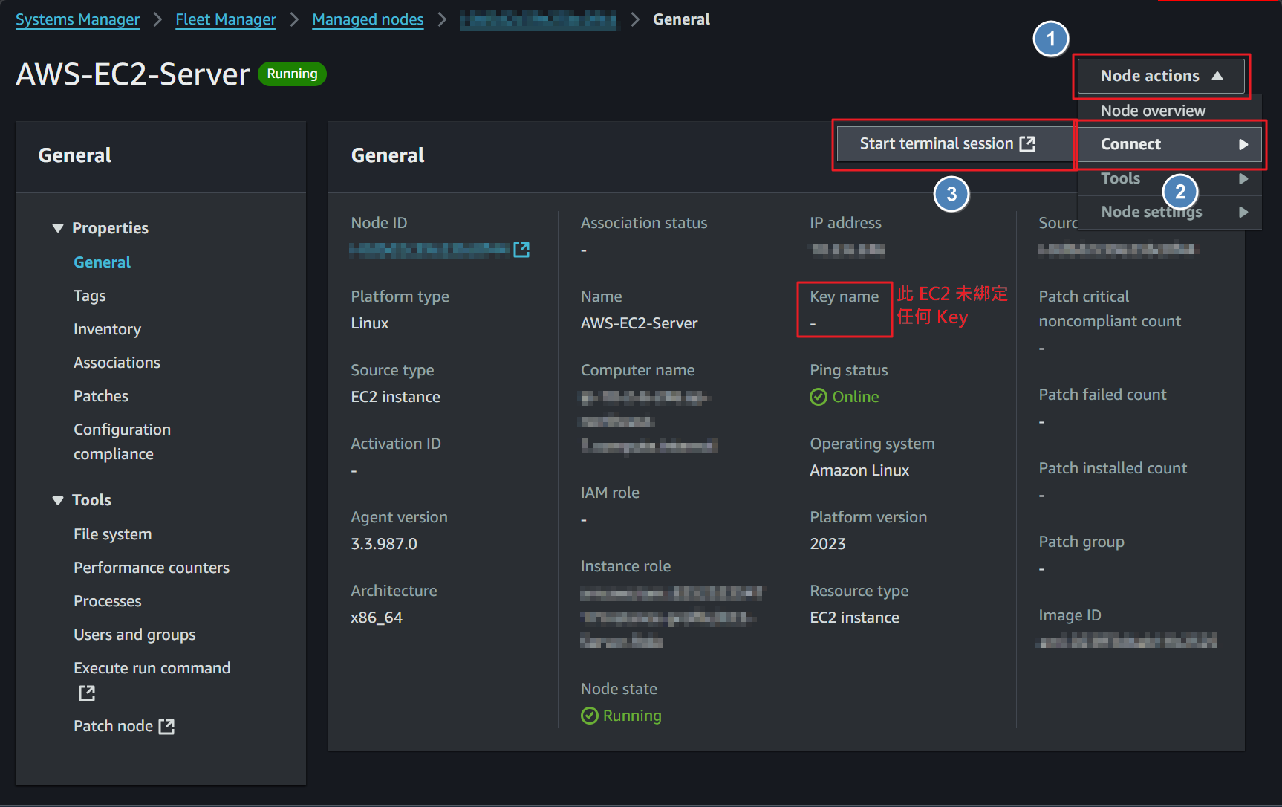This screenshot has width=1282, height=807.
Task: Click the Resource type value EC2 instance
Action: (x=854, y=618)
